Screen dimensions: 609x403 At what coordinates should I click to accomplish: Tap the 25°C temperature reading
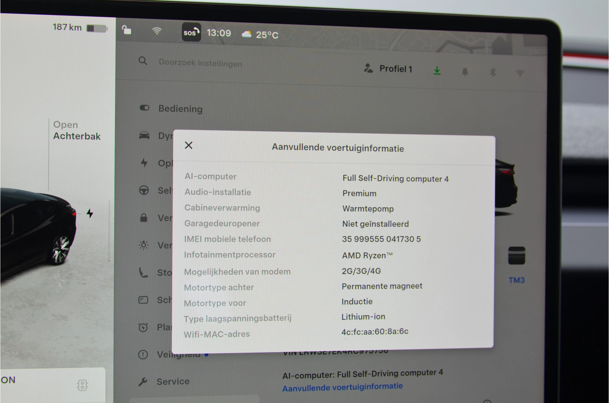click(267, 35)
